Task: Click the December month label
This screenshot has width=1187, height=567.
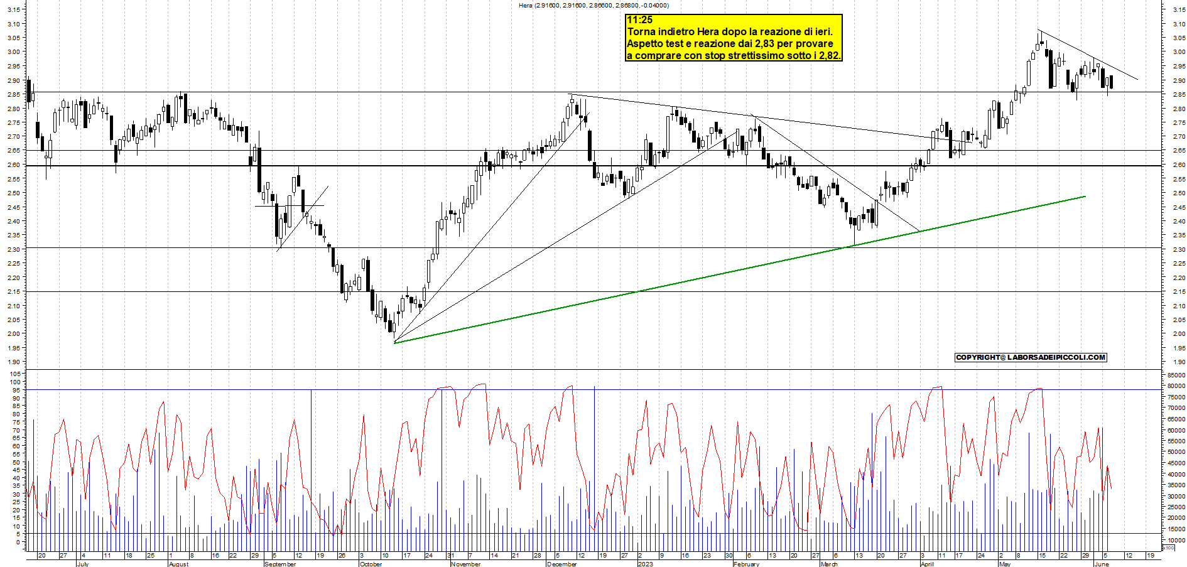Action: 561,564
